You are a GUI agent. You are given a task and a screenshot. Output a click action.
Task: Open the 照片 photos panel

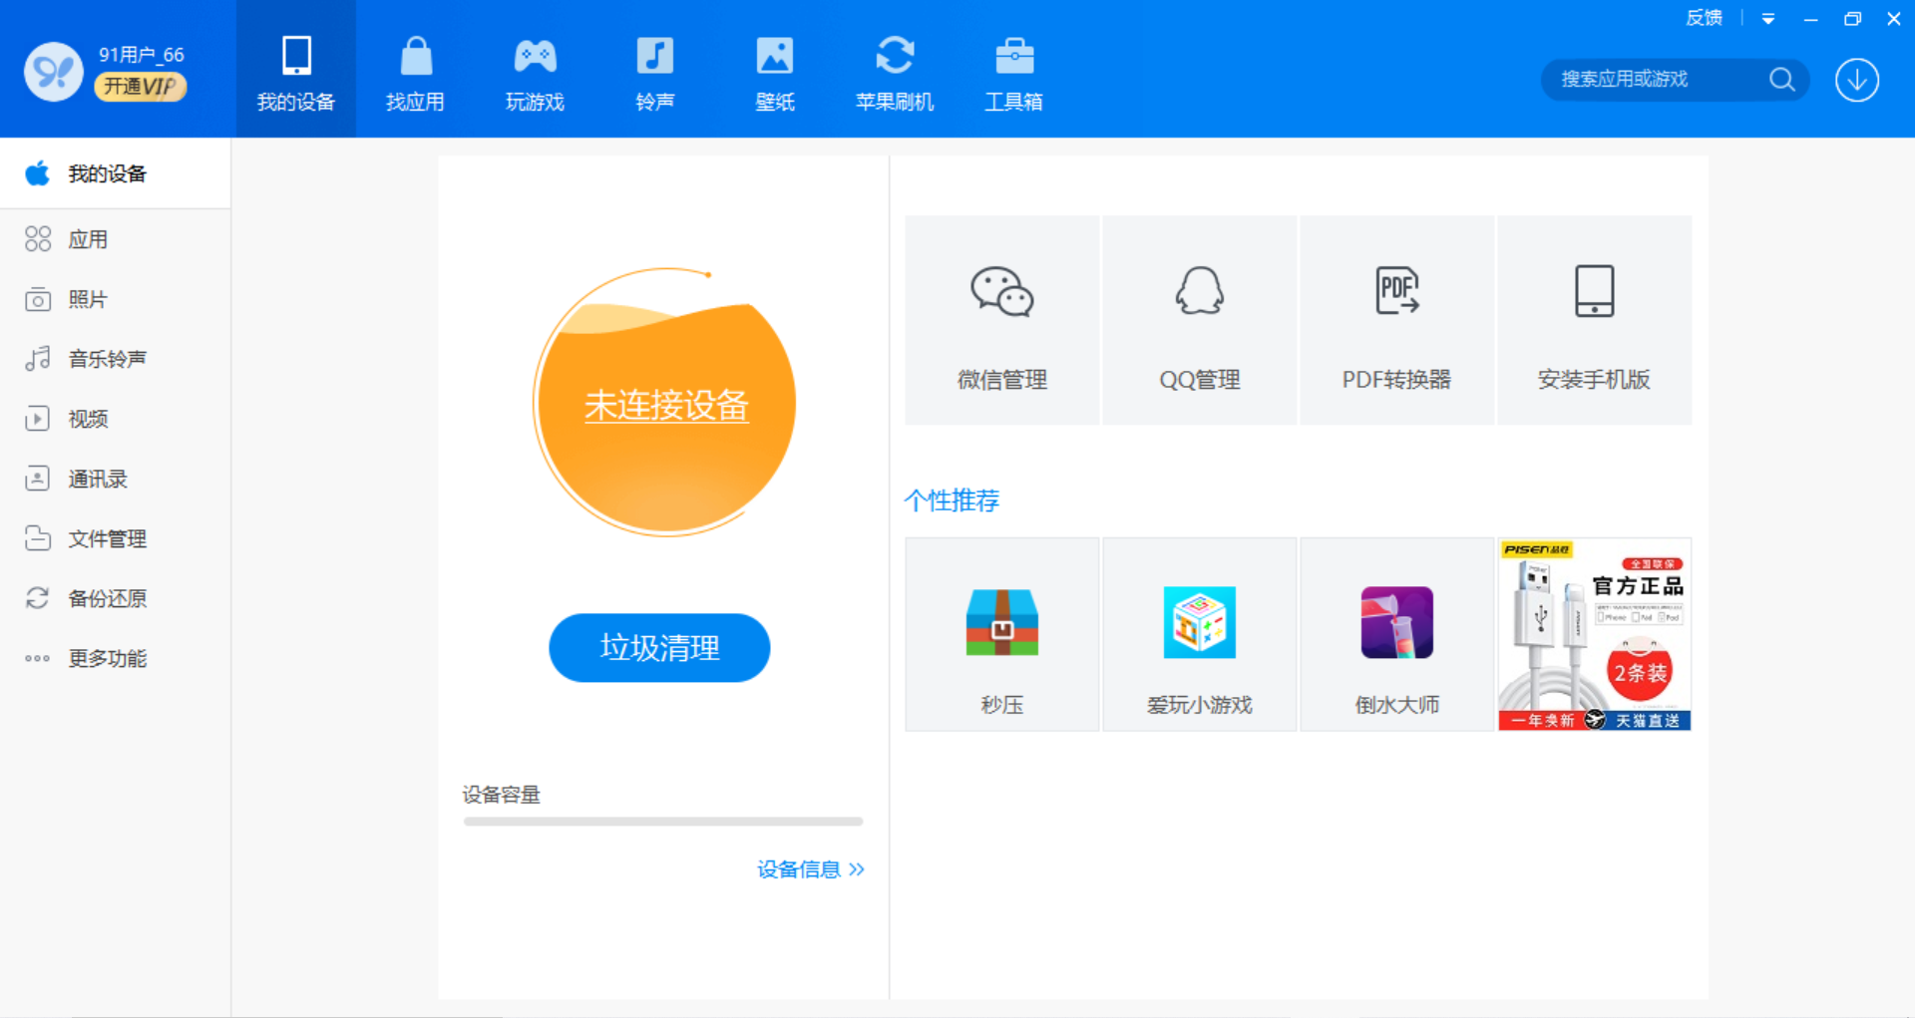click(87, 298)
